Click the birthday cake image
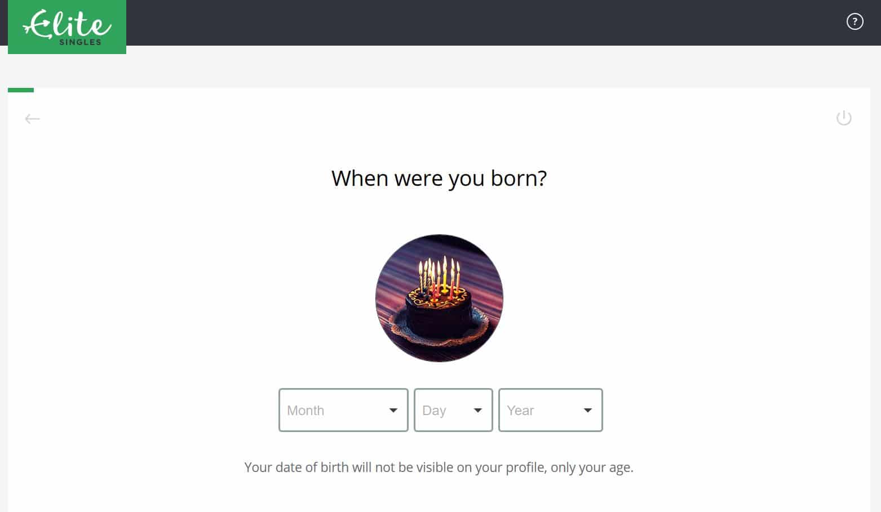 click(439, 297)
